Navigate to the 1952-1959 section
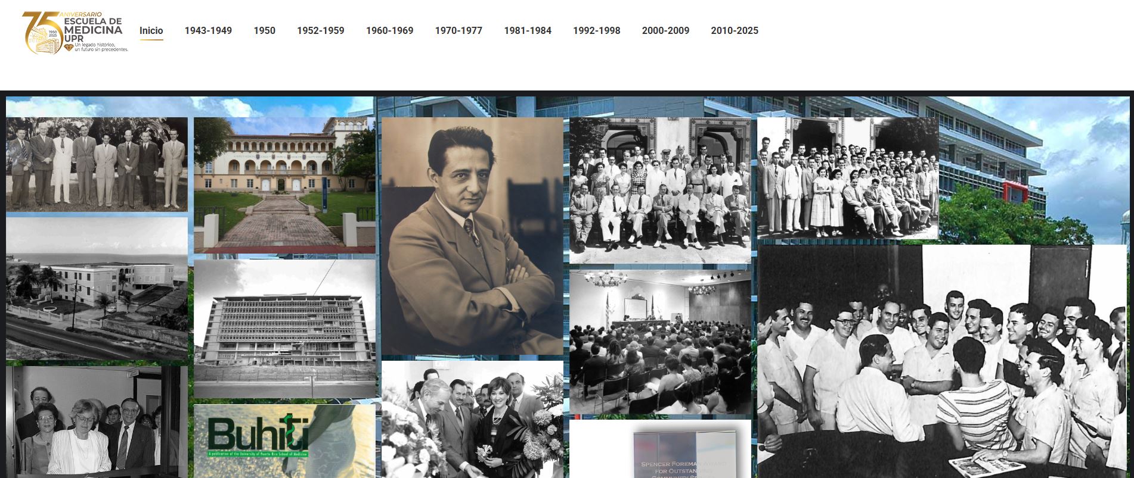The height and width of the screenshot is (478, 1134). point(320,31)
